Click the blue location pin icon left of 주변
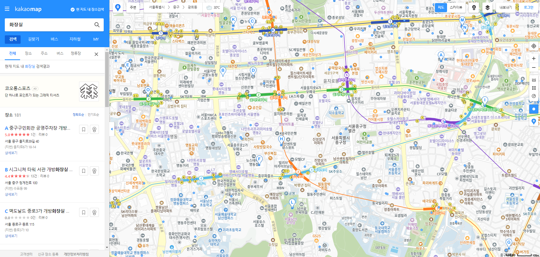 point(118,7)
